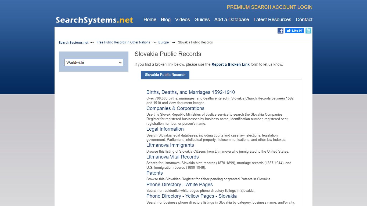Go to Home in top navigation
This screenshot has width=367, height=206.
click(150, 20)
